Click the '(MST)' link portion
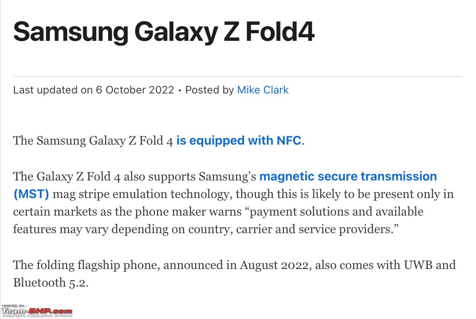The image size is (476, 319). [x=31, y=194]
